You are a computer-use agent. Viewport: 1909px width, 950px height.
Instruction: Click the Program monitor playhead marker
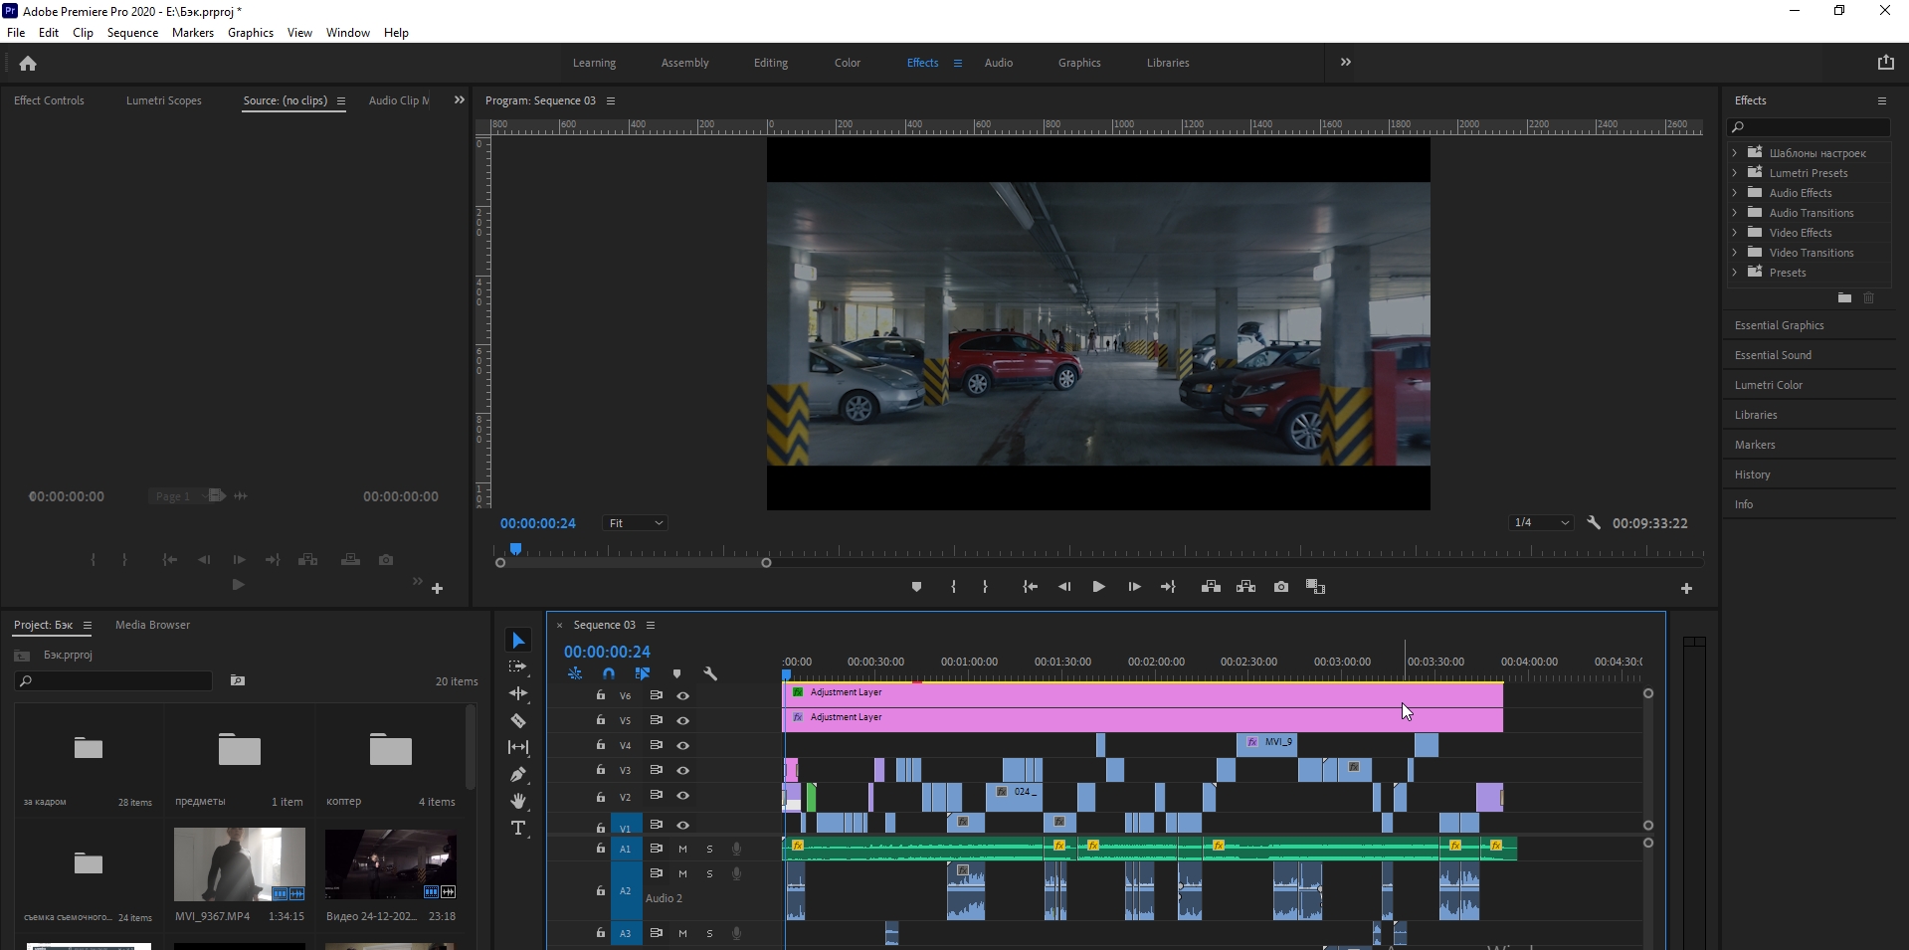(515, 549)
